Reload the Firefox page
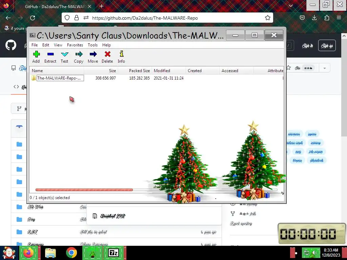The width and height of the screenshot is (347, 260). (x=33, y=18)
